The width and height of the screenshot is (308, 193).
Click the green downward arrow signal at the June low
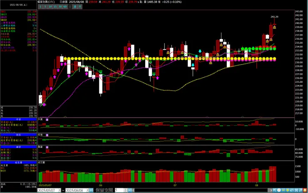(101, 72)
